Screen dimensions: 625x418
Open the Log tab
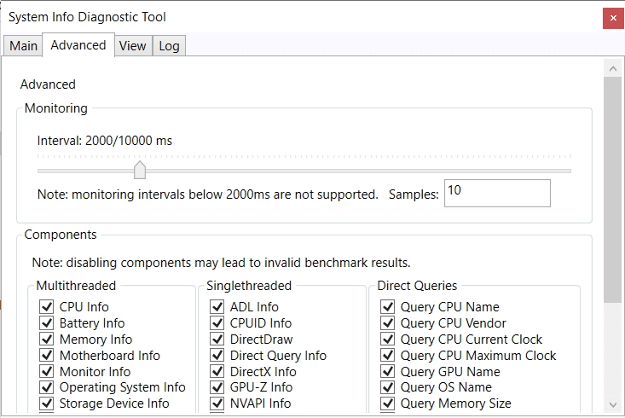tap(169, 46)
